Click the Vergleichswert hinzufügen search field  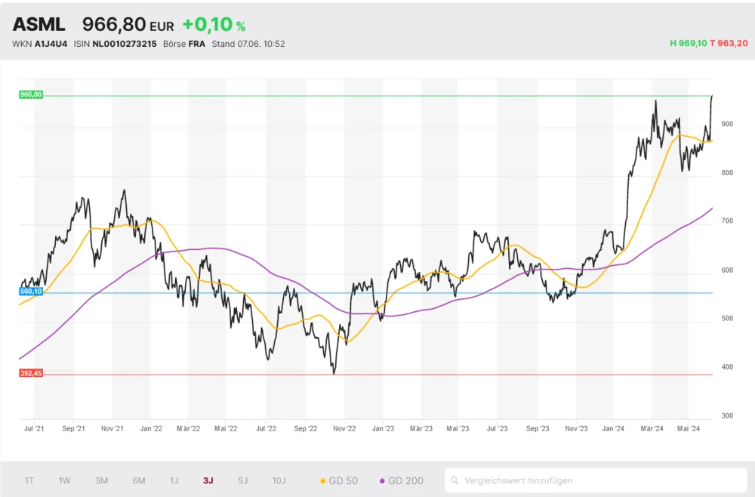(x=528, y=480)
